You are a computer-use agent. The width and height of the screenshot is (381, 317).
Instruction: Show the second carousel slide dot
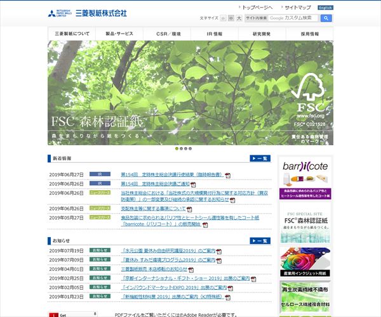click(x=181, y=148)
